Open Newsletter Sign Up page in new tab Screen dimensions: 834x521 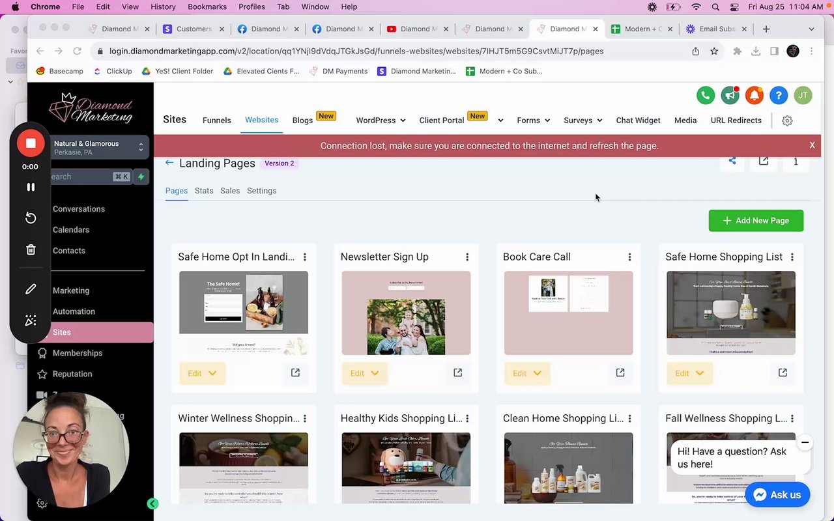click(x=457, y=373)
